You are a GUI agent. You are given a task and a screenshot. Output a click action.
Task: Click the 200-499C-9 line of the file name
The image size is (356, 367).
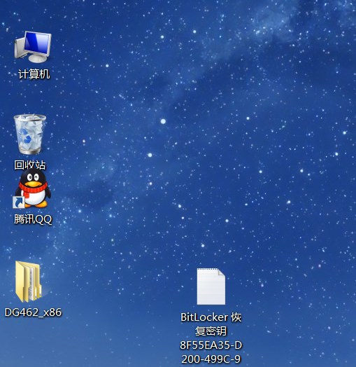pos(211,359)
